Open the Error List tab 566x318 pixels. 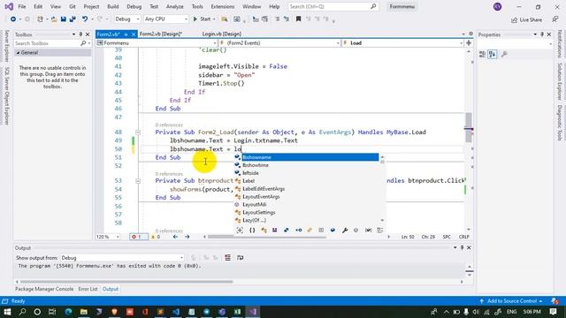point(88,289)
